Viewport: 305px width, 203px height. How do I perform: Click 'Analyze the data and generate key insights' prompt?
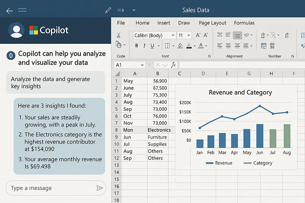pyautogui.click(x=56, y=83)
